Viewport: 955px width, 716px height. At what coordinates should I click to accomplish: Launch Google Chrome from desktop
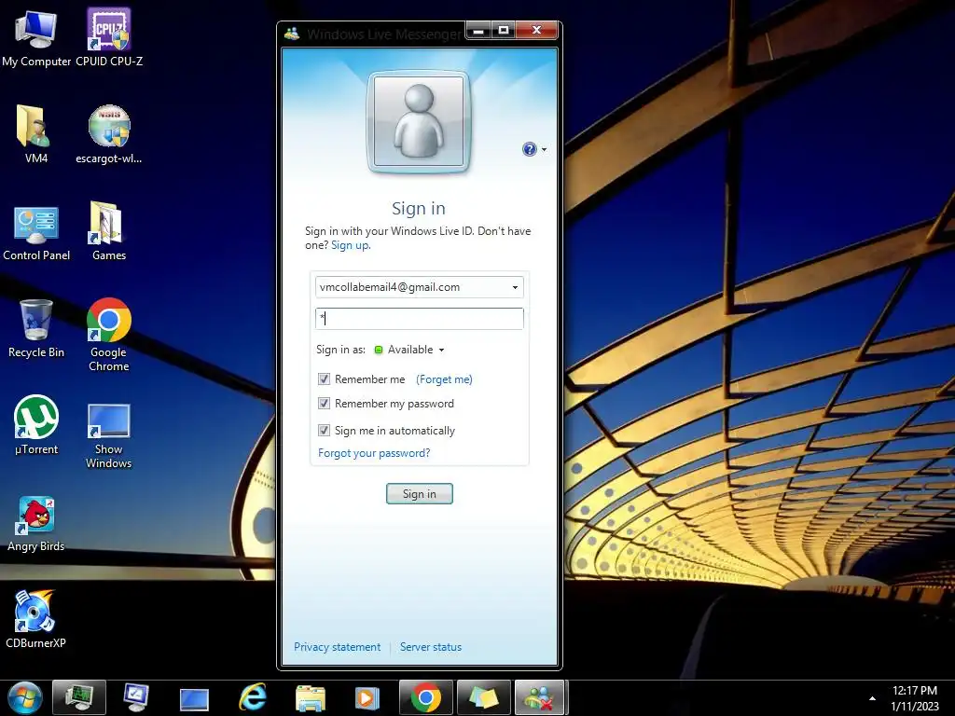pos(109,335)
